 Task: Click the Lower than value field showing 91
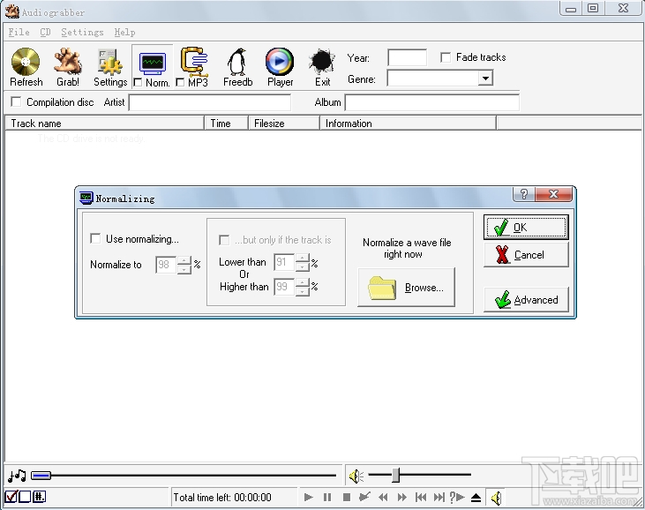tap(284, 262)
